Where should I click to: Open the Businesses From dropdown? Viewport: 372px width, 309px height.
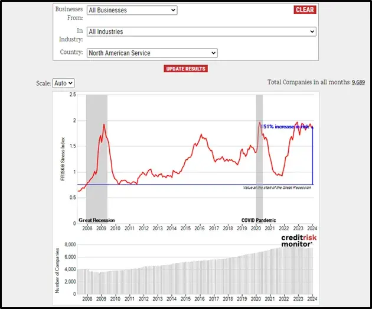[132, 10]
